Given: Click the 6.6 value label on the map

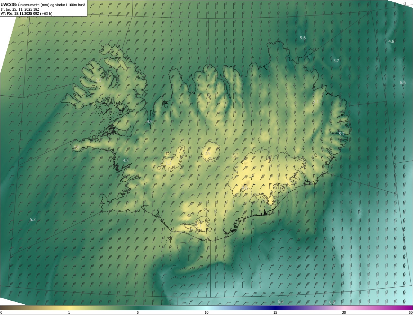Looking at the screenshot, I should (403, 82).
